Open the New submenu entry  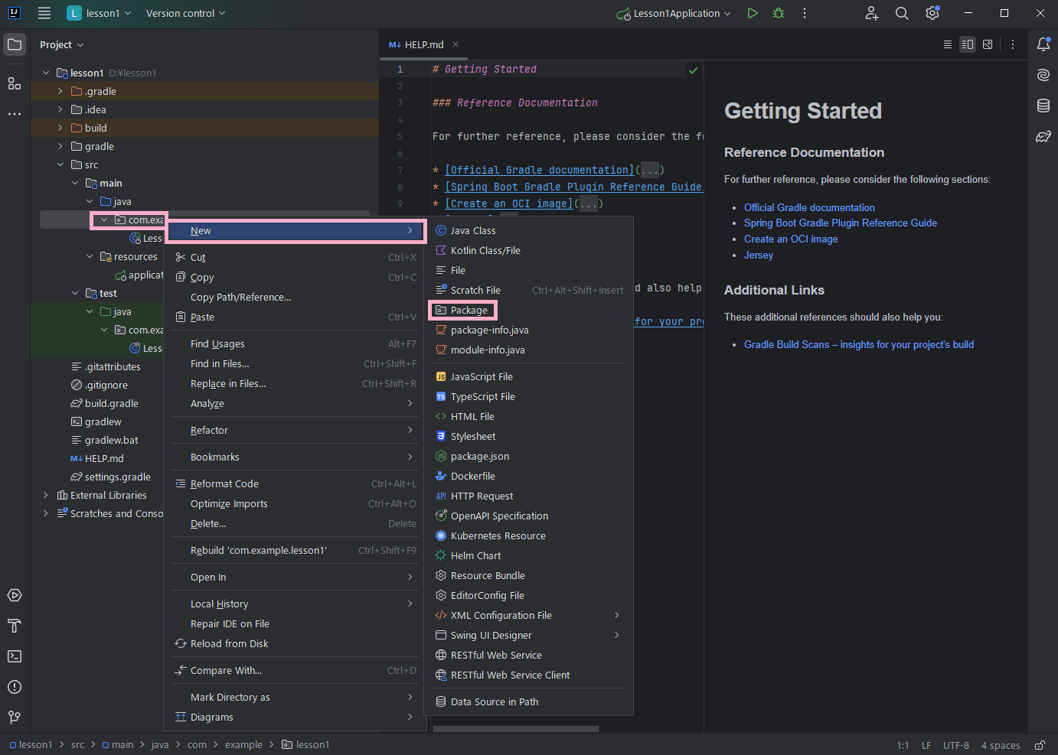coord(295,231)
